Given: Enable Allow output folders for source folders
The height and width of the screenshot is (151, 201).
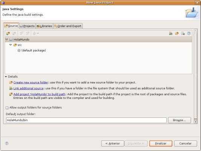Looking at the screenshot, I should click(x=7, y=108).
